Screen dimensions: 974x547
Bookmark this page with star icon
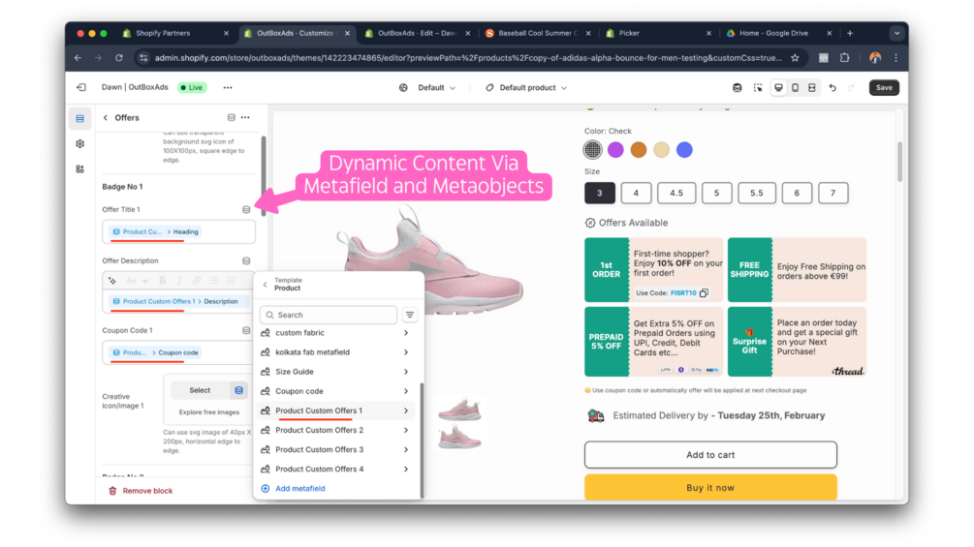pos(795,58)
